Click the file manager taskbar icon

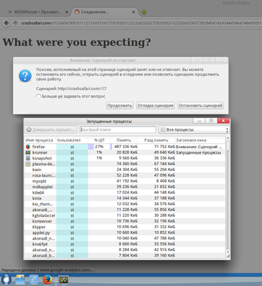click(20, 280)
